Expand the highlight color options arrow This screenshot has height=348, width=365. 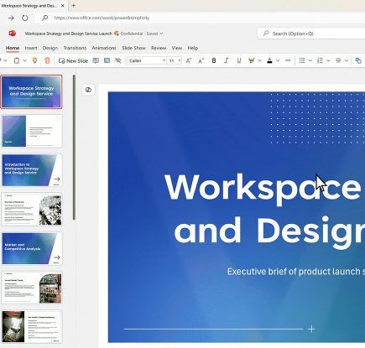pyautogui.click(x=259, y=60)
